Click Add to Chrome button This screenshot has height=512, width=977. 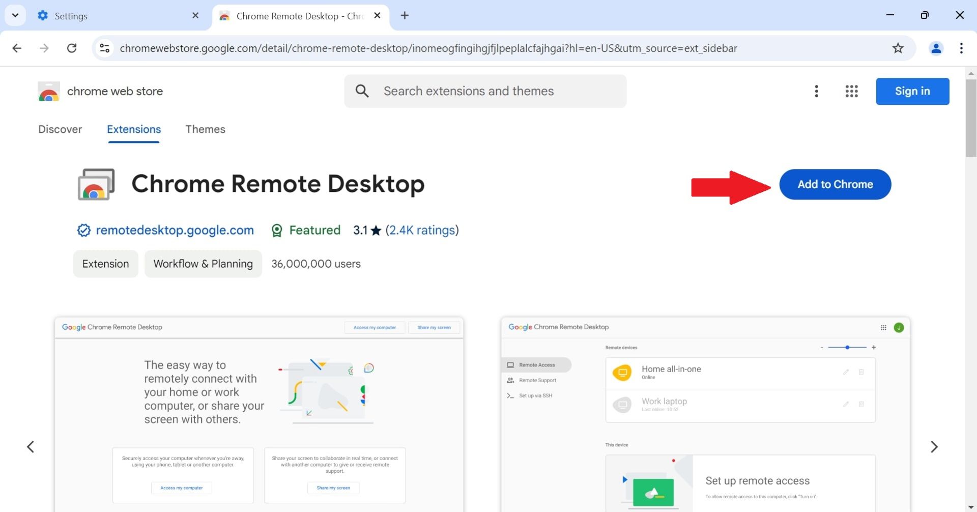pyautogui.click(x=835, y=184)
